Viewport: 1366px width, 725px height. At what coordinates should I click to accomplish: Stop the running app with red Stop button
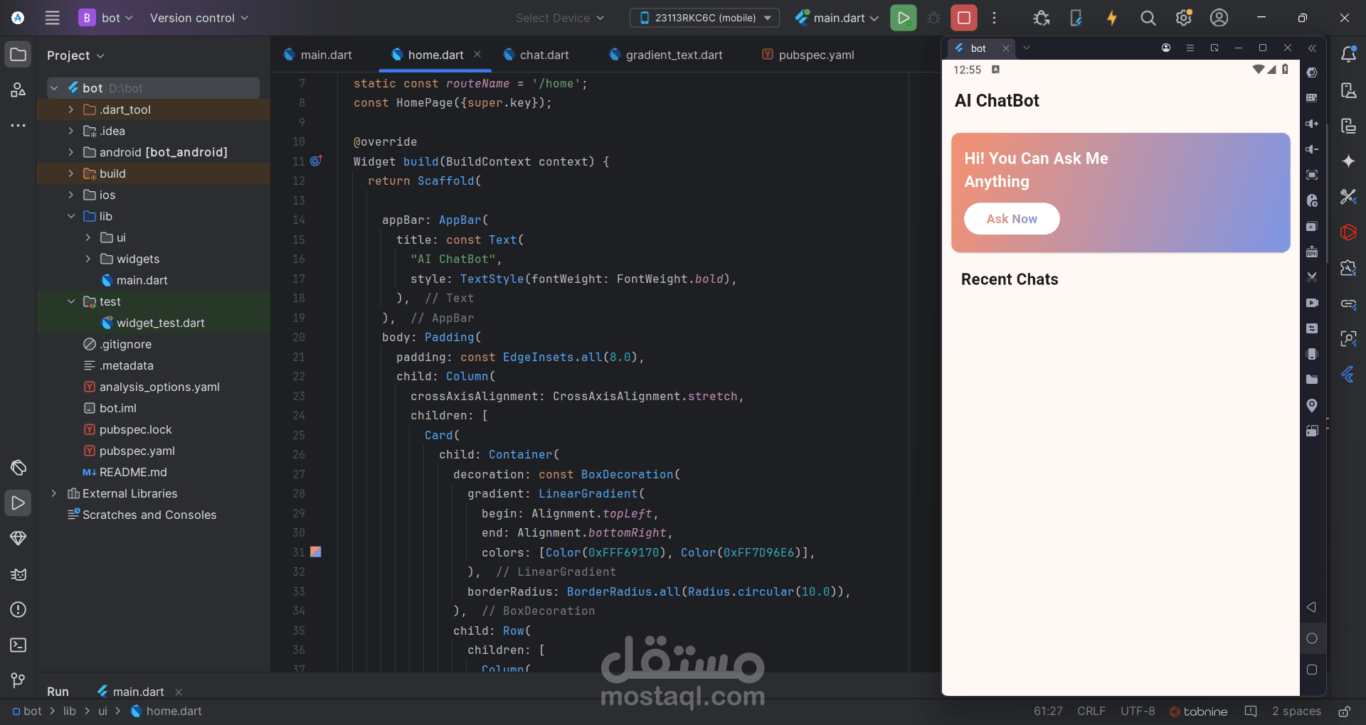[x=964, y=18]
